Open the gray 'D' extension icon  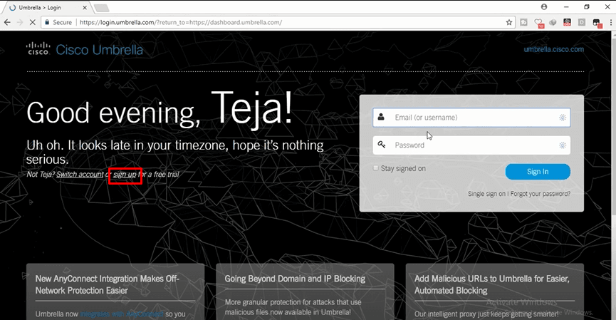pos(582,22)
